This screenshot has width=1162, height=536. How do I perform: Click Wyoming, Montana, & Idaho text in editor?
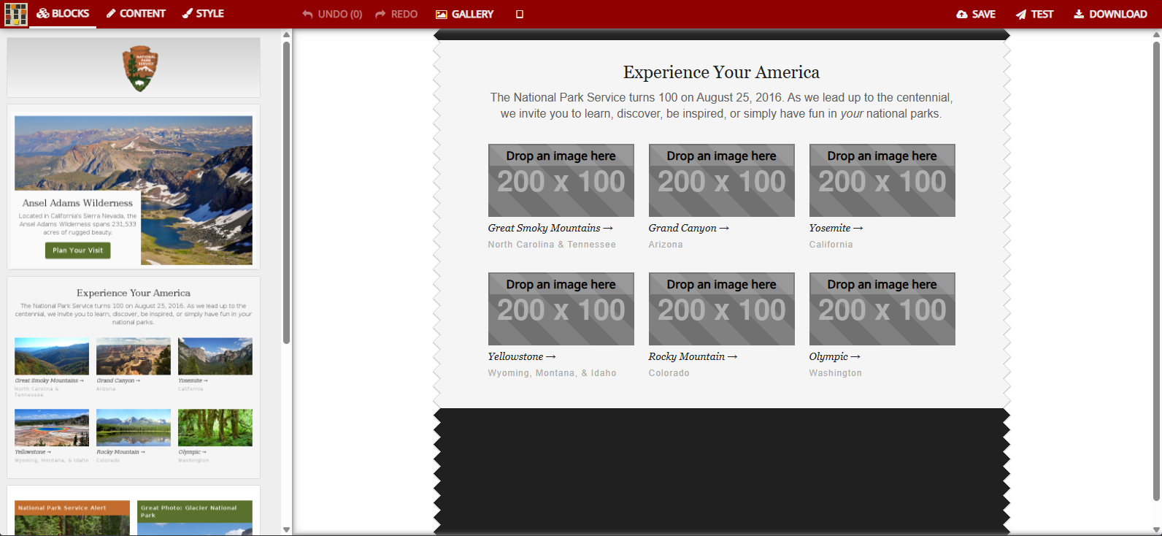[552, 373]
